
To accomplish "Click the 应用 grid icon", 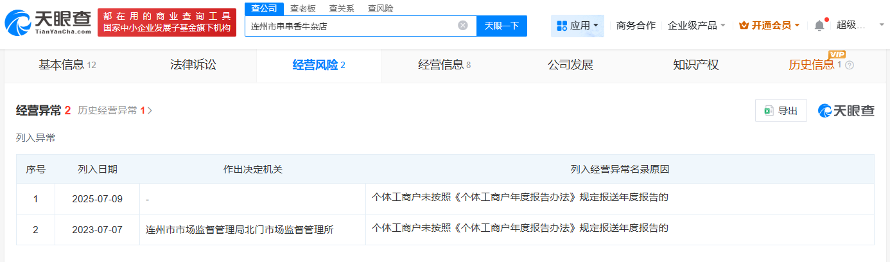I will 562,26.
